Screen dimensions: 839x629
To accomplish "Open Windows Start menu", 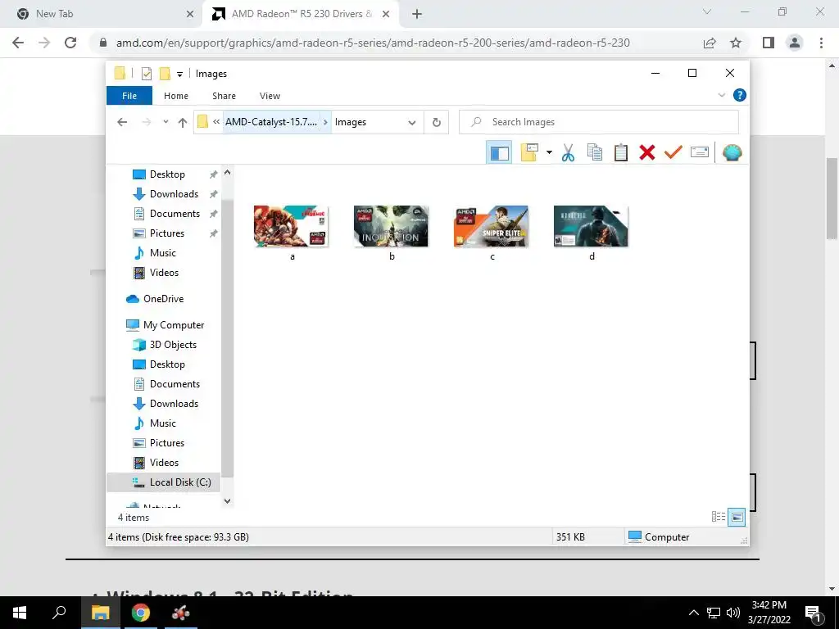I will 20,613.
